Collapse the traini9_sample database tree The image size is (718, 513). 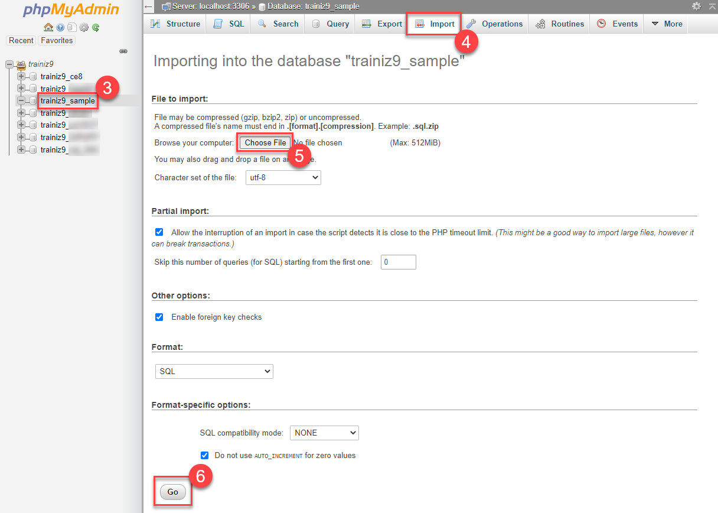point(21,100)
